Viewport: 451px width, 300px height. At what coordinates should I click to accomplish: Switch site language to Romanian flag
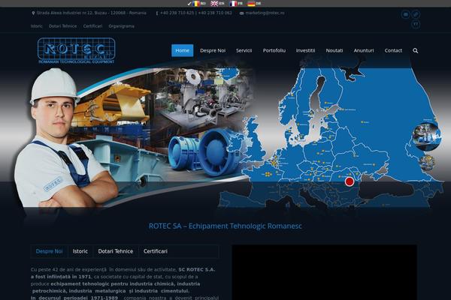196,4
